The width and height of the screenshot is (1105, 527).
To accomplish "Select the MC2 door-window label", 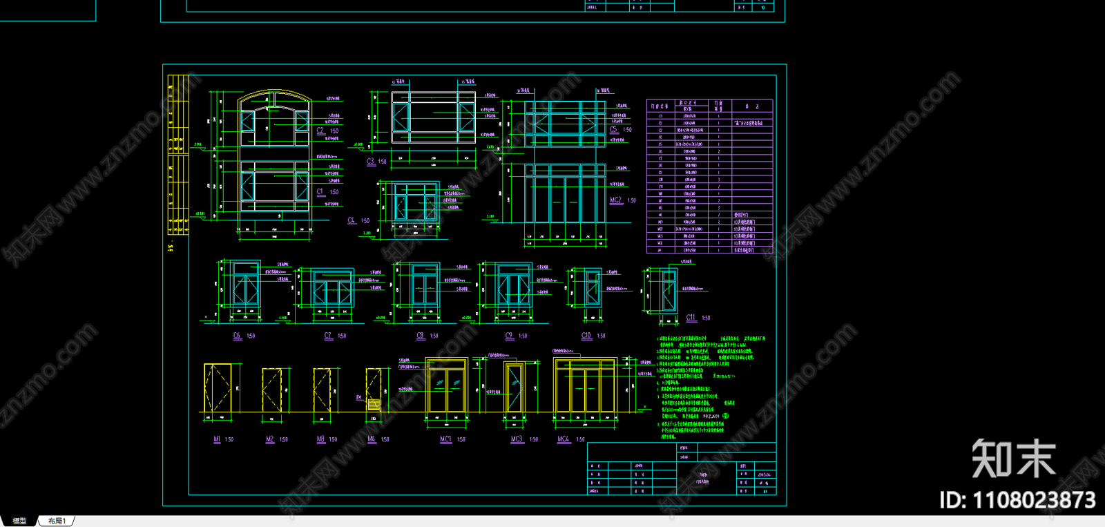I will (x=616, y=200).
